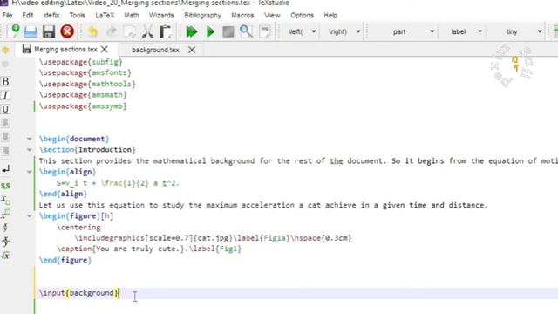Click the \end{align} line
This screenshot has width=558, height=314.
[x=63, y=194]
